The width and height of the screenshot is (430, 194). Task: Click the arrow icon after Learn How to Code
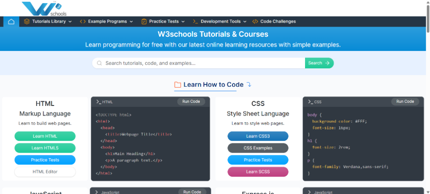click(249, 84)
